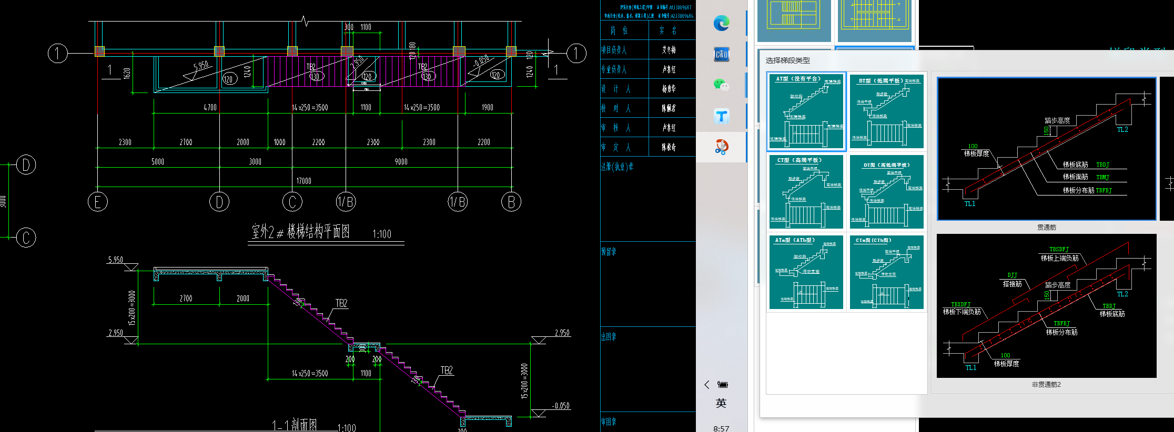Click the 出图章 label
This screenshot has width=1174, height=432.
click(609, 337)
